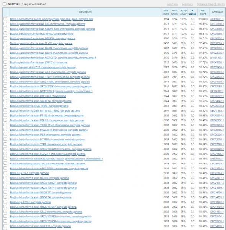Select checkbox next to Bacillus haynesii strain P19
Screen dimensions: 226x230
point(5,67)
